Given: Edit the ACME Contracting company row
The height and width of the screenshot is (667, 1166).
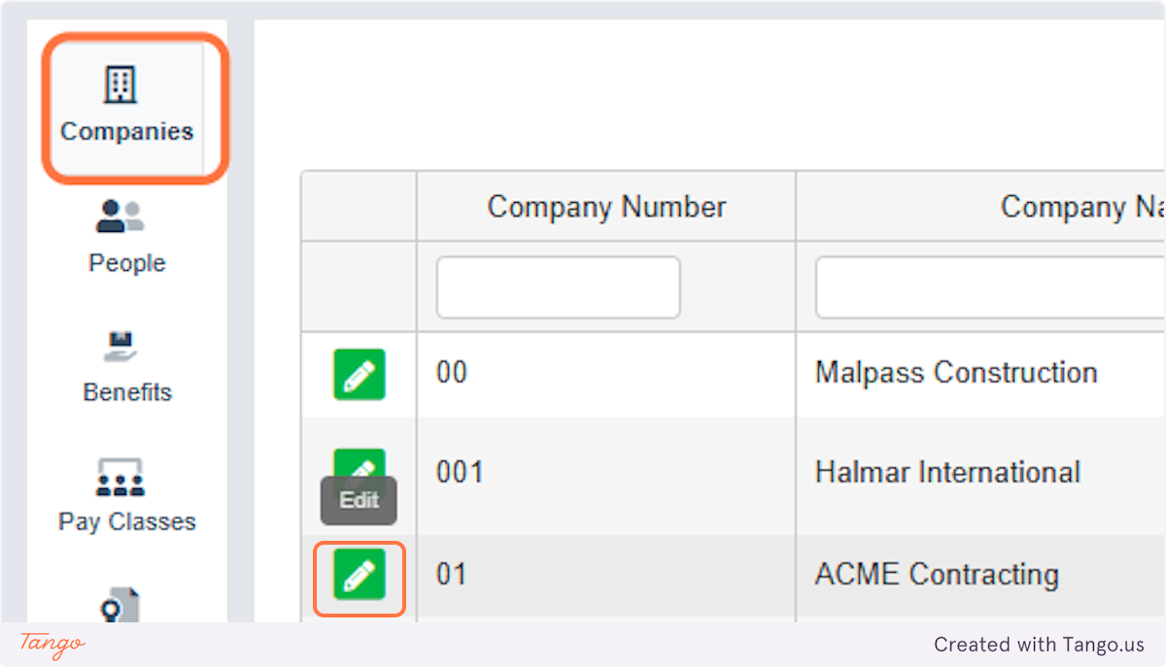Looking at the screenshot, I should (360, 575).
